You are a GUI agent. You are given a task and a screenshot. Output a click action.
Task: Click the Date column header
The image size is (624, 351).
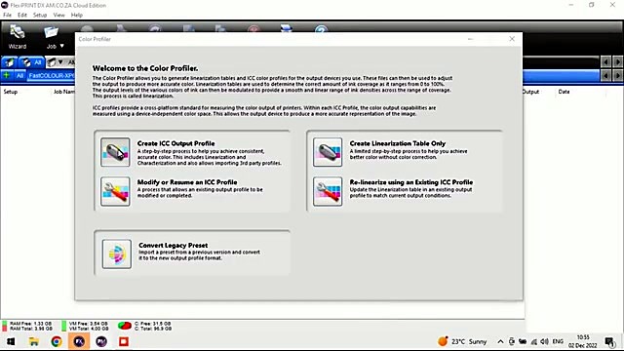pos(564,92)
